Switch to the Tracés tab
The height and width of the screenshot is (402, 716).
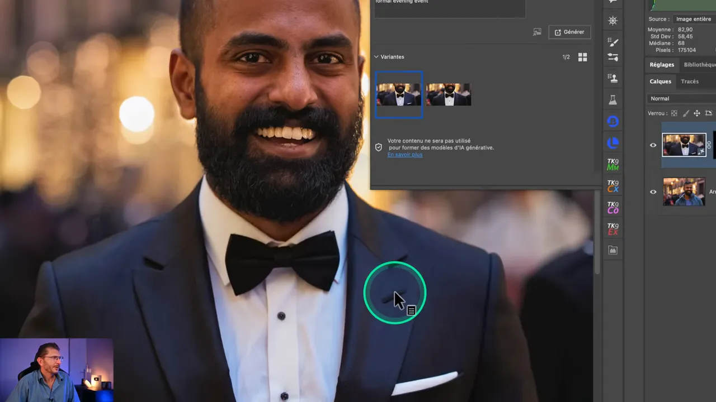pos(689,82)
